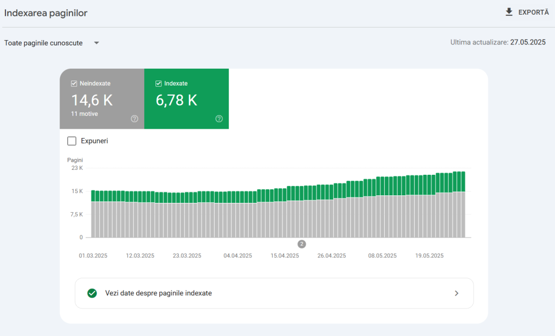Open Vezi date despre paginile indexate
555x336 pixels.
pyautogui.click(x=158, y=293)
